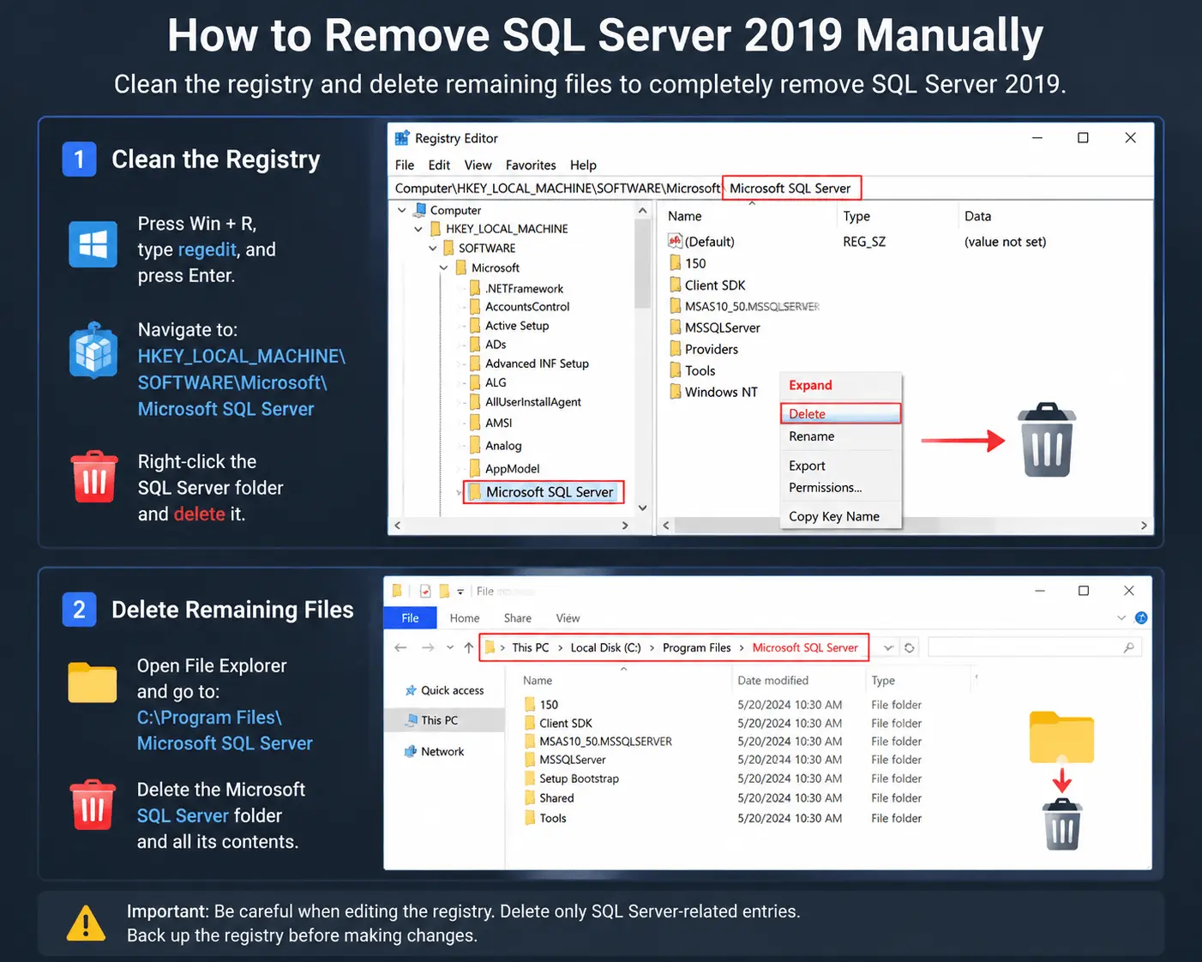Image resolution: width=1202 pixels, height=962 pixels.
Task: Select the ALG registry key
Action: point(496,382)
